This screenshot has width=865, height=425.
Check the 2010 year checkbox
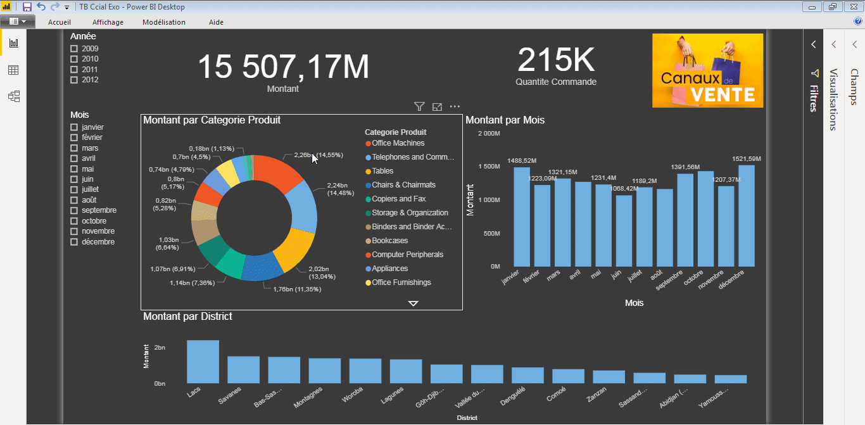pyautogui.click(x=74, y=59)
